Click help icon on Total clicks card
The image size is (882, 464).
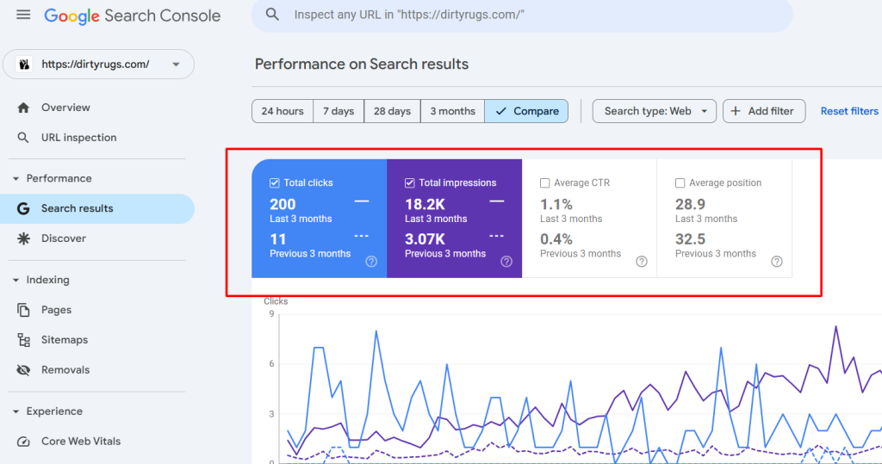371,262
